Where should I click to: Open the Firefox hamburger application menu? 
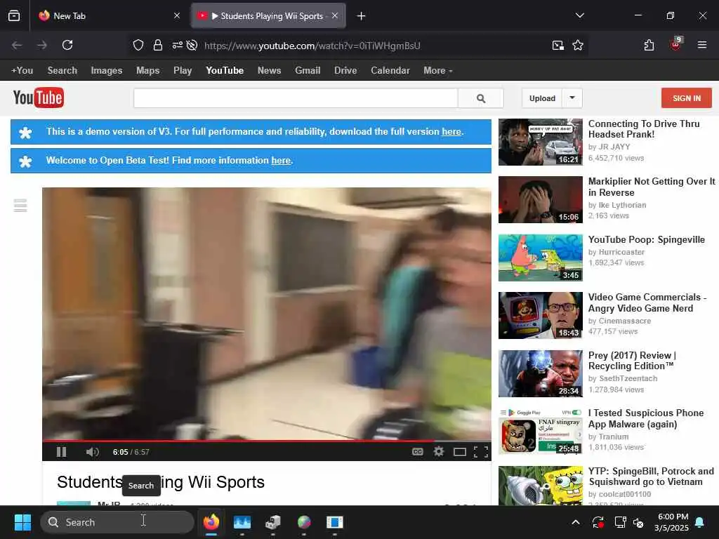pyautogui.click(x=702, y=45)
